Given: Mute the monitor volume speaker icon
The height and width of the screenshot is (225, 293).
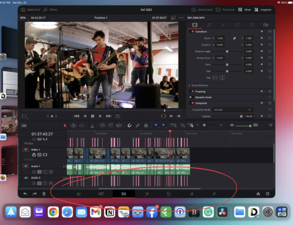Looking at the screenshot, I should pos(232,125).
